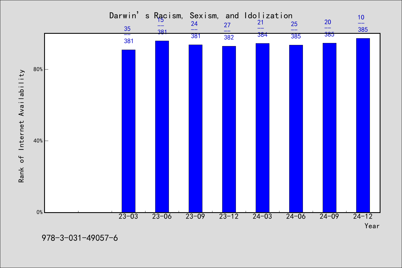Click the x-axis label 23-12
Image resolution: width=402 pixels, height=268 pixels.
[x=229, y=216]
